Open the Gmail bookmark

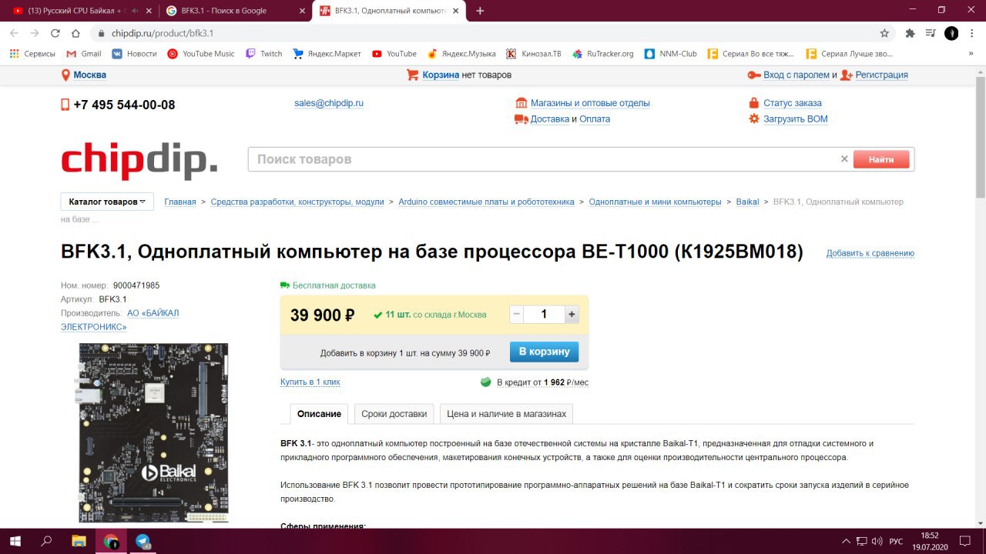click(84, 54)
